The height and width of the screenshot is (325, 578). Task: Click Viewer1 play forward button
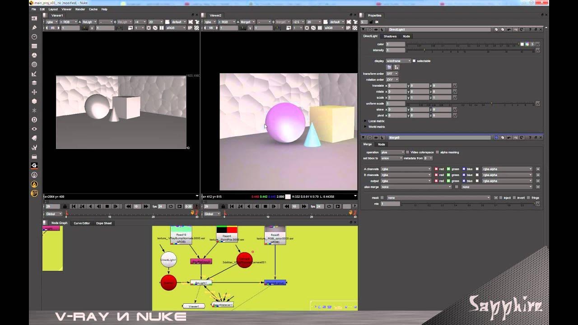click(116, 206)
